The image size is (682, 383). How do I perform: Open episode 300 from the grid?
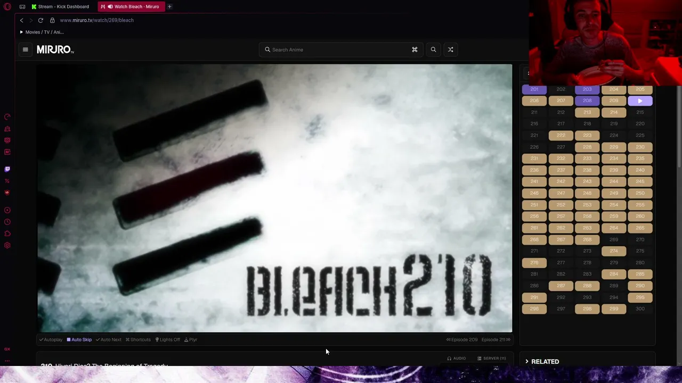click(640, 309)
